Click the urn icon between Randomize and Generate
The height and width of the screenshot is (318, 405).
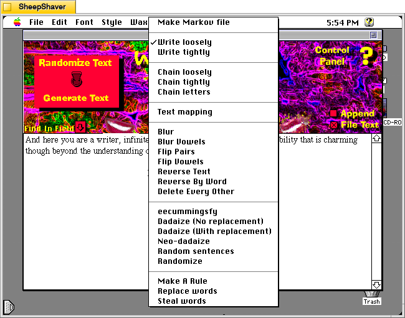[x=77, y=80]
